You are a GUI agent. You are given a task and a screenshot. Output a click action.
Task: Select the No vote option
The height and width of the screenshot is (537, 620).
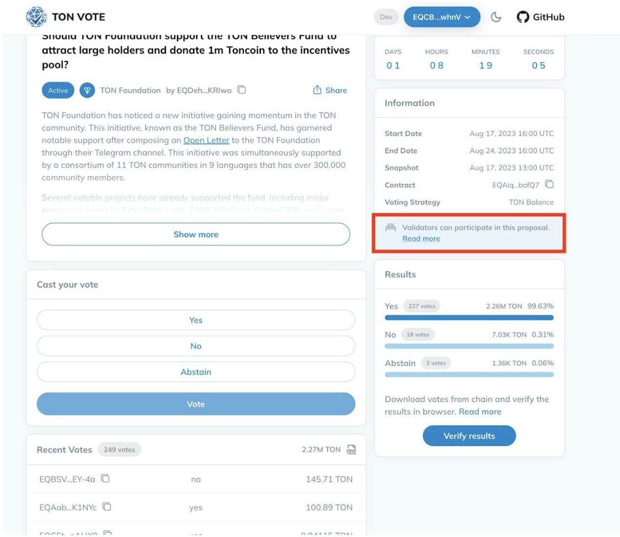coord(195,346)
